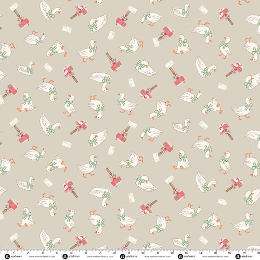Click the ruler number 16

point(230,253)
